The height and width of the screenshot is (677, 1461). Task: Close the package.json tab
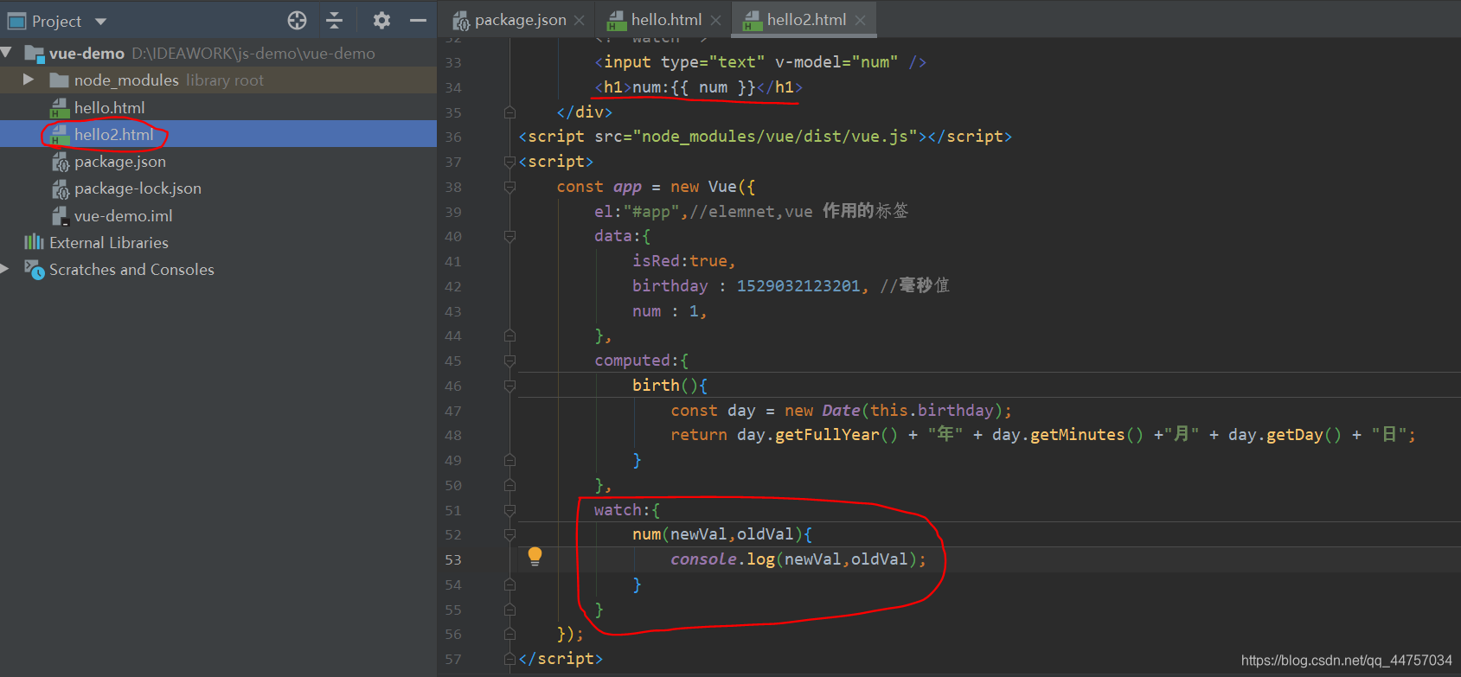tap(580, 21)
